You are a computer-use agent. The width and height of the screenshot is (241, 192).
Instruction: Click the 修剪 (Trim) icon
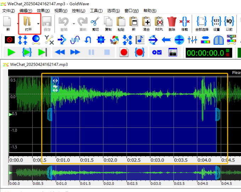pyautogui.click(x=184, y=21)
